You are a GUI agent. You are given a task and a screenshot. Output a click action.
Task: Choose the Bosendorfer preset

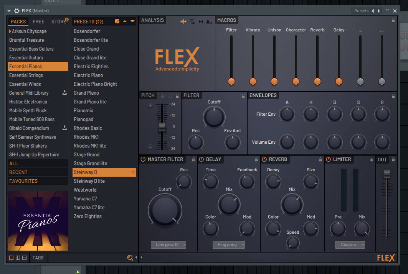coord(104,31)
